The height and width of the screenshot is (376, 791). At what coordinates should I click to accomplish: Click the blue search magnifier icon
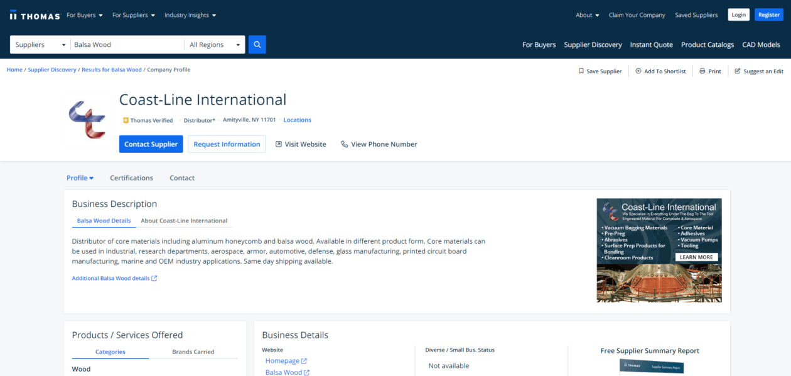(x=257, y=44)
